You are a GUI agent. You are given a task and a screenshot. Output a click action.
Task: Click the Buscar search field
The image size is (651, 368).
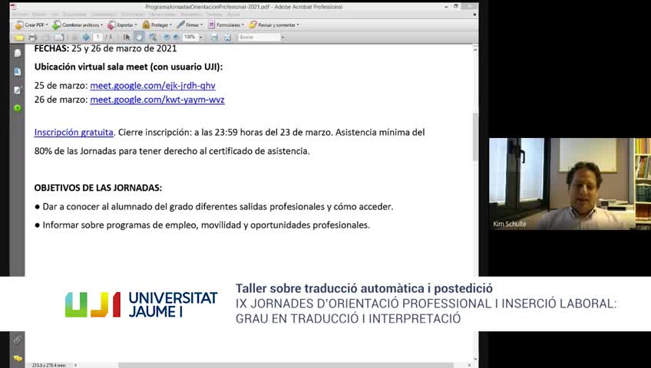pyautogui.click(x=259, y=38)
